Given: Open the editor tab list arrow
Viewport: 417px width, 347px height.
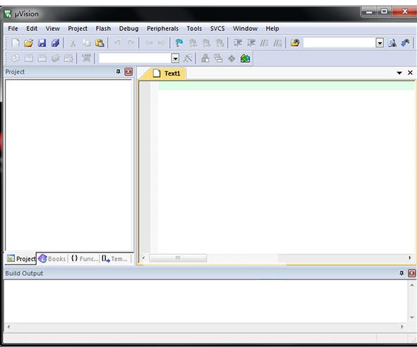Looking at the screenshot, I should 399,73.
